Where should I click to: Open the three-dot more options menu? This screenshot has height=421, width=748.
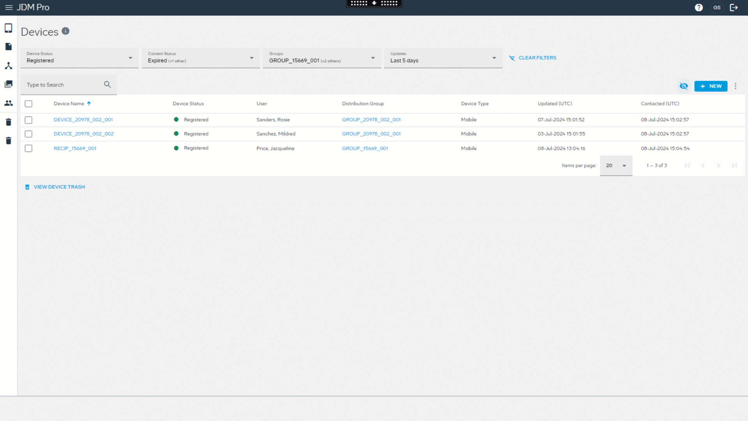[736, 86]
